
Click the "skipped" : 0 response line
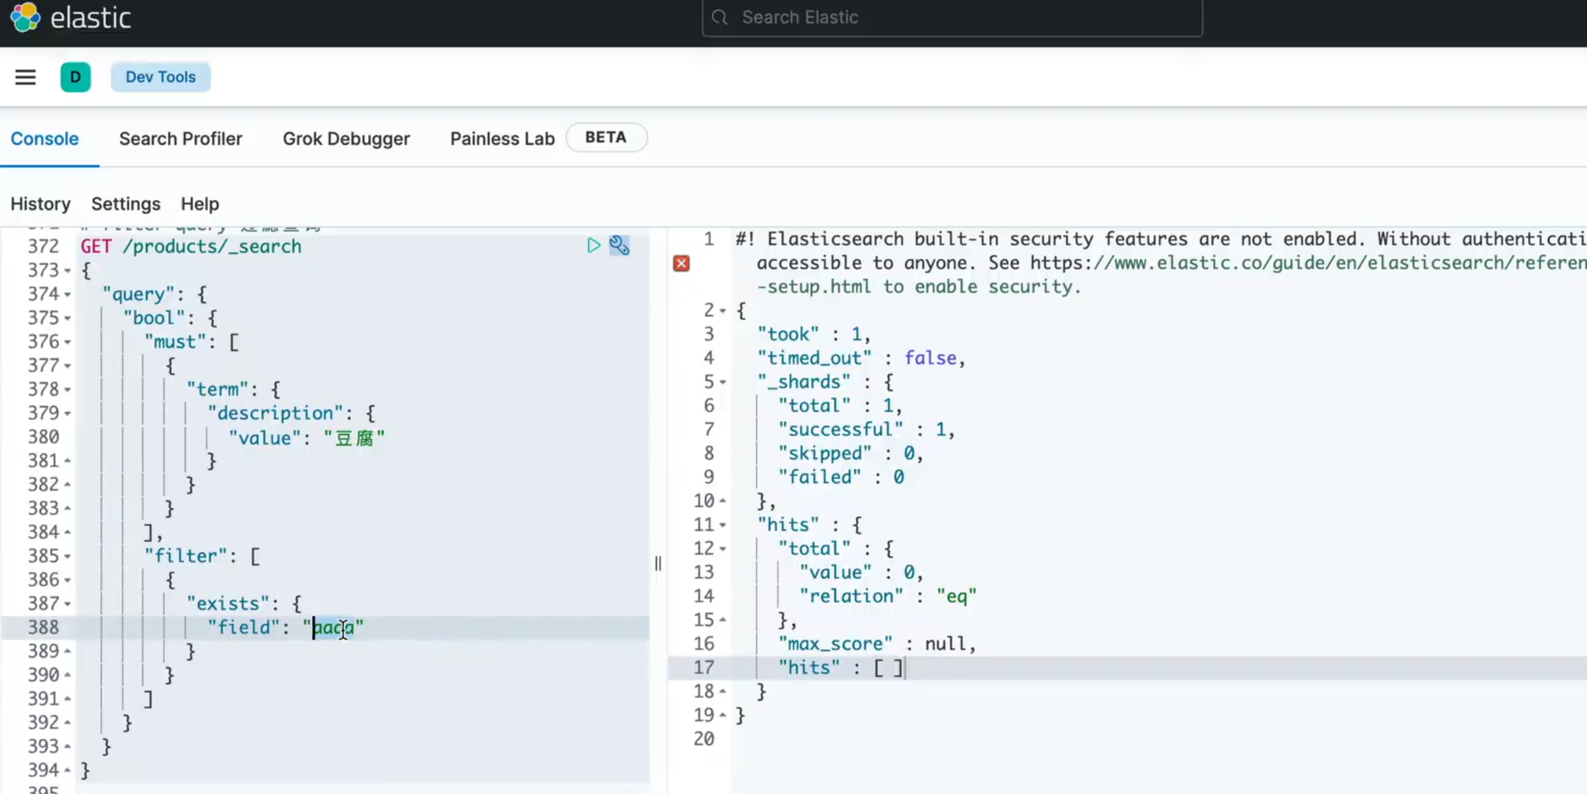pyautogui.click(x=851, y=453)
